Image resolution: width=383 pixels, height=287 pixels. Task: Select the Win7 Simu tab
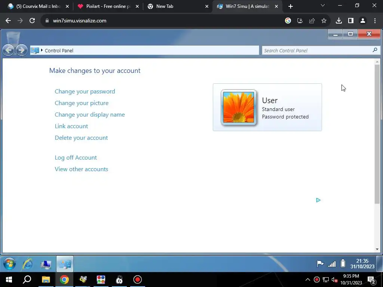pyautogui.click(x=247, y=6)
